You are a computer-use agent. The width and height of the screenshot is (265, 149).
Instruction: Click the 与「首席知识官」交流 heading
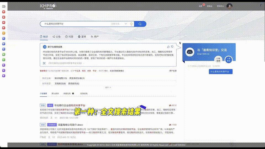point(212,50)
